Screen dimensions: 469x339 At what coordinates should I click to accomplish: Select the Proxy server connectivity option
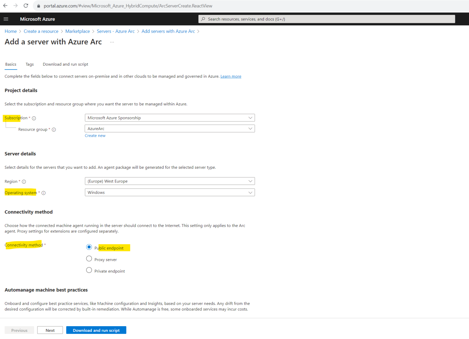pyautogui.click(x=89, y=258)
